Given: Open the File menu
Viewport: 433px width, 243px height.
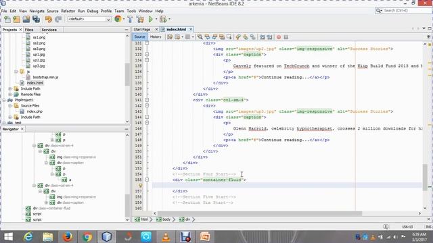Looking at the screenshot, I should 4,11.
